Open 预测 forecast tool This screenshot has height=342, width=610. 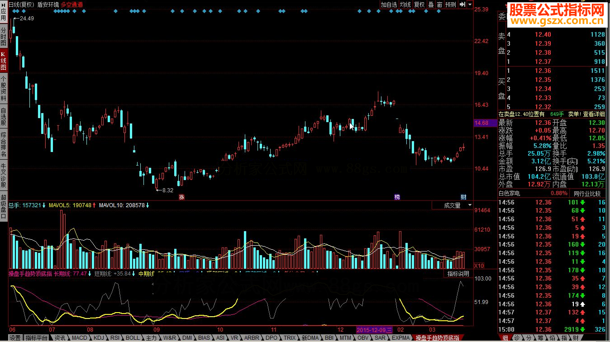click(x=451, y=5)
